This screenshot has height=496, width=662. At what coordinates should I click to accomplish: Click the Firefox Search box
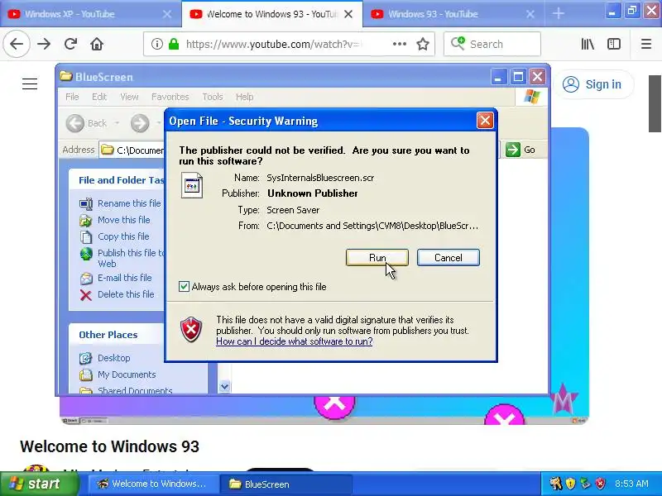pyautogui.click(x=492, y=44)
